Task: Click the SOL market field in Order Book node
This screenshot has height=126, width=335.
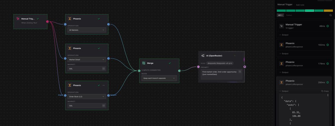Action: point(87,106)
